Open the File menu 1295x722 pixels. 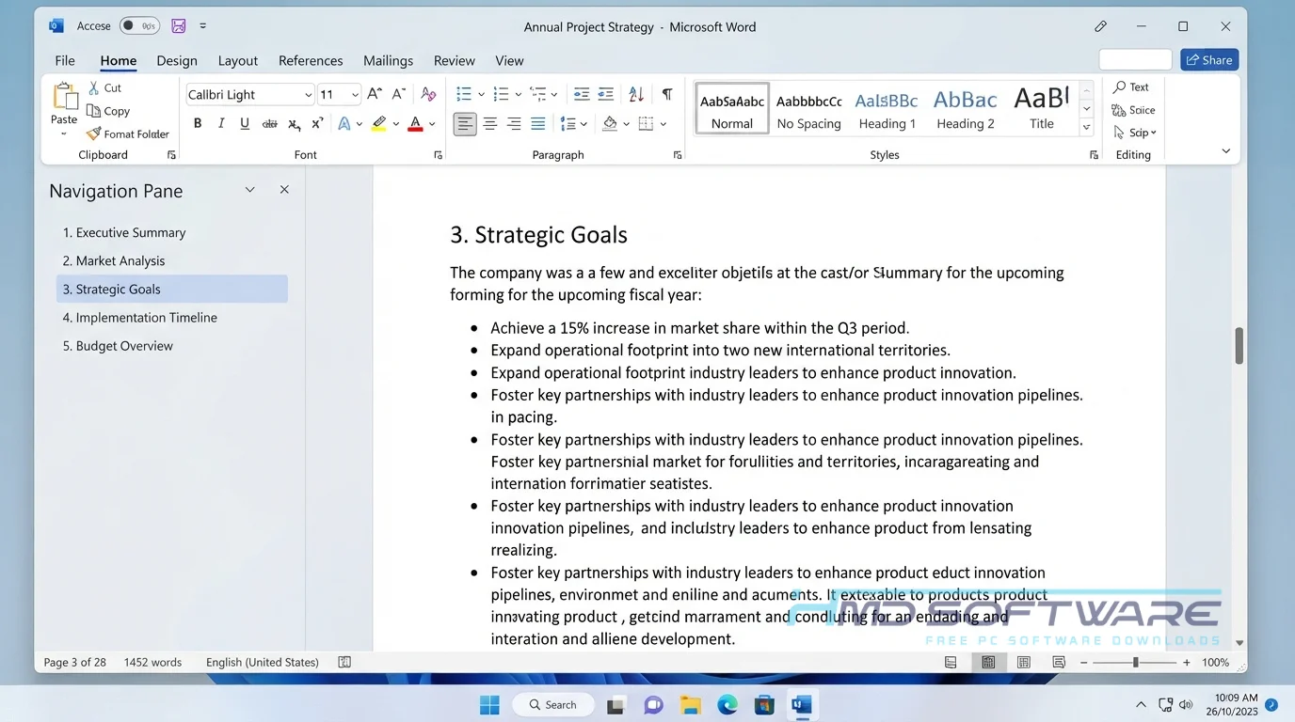[65, 60]
